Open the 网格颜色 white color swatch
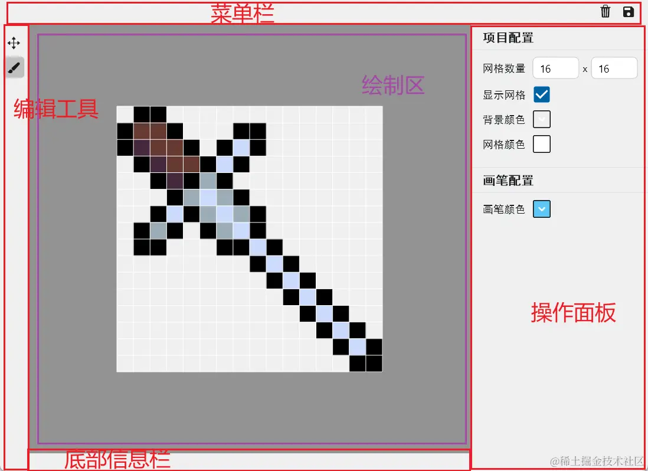 (541, 144)
